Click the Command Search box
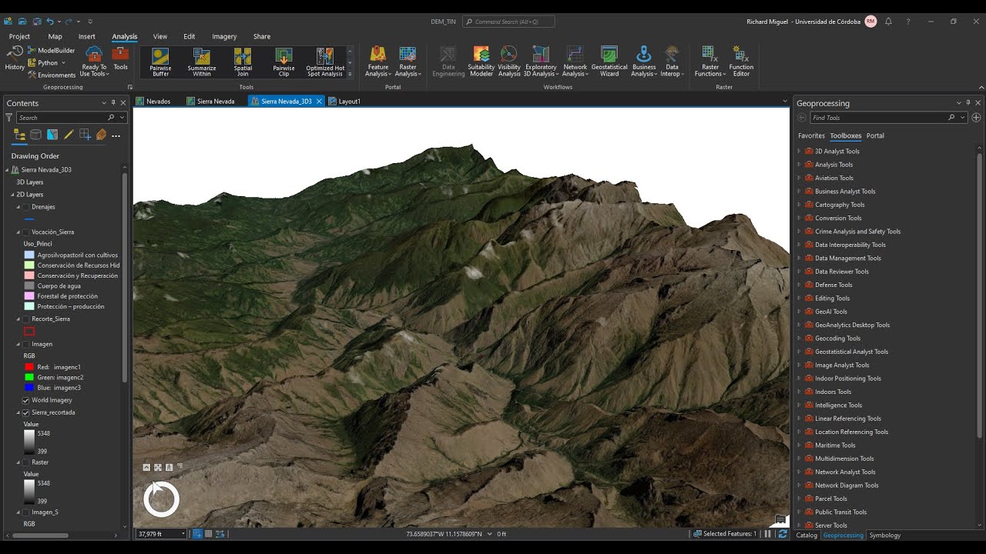Image resolution: width=986 pixels, height=554 pixels. [508, 22]
